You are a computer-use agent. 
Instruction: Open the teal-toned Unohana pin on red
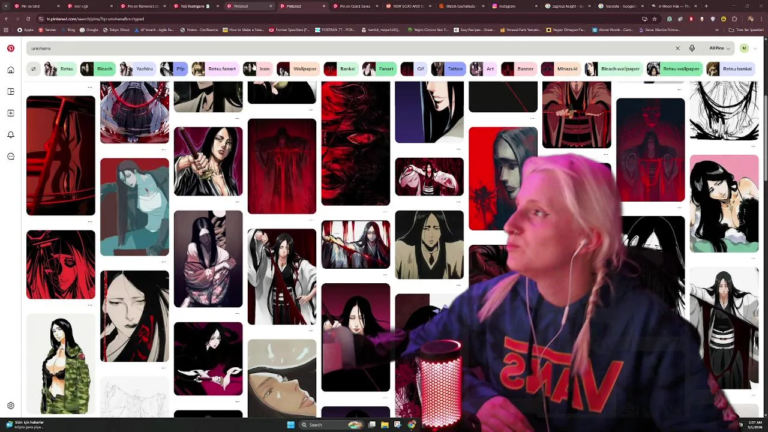pos(134,207)
